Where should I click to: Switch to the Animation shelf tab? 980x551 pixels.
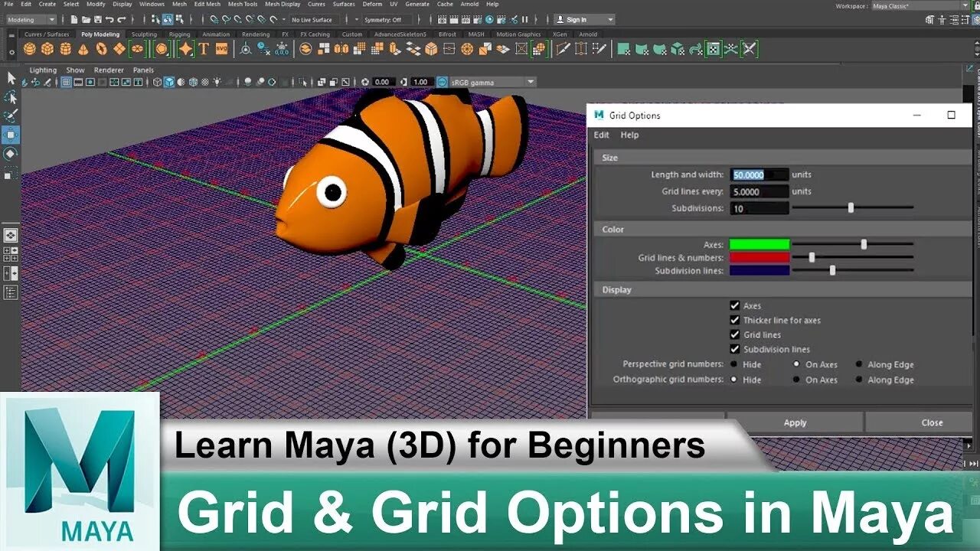click(x=216, y=34)
